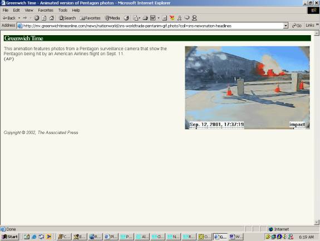Click the person silhouette toolbar icon

(x=194, y=18)
